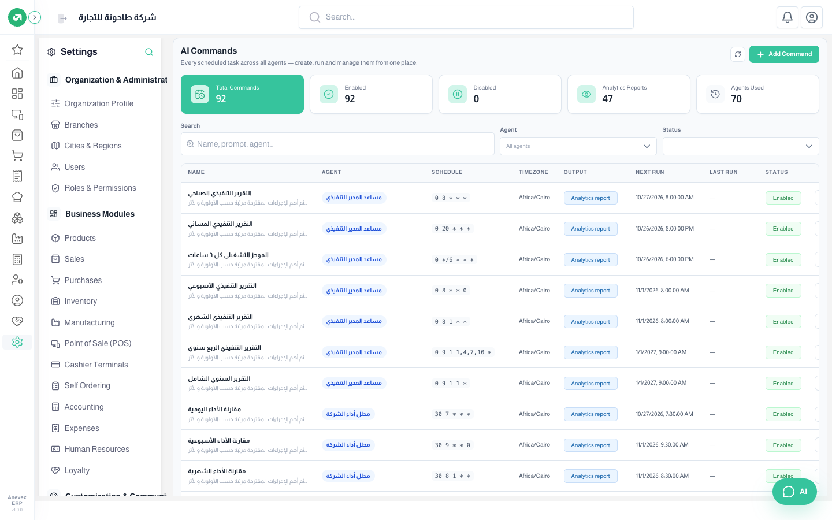Click the exit arrow icon beside company name
832x520 pixels.
pyautogui.click(x=62, y=18)
